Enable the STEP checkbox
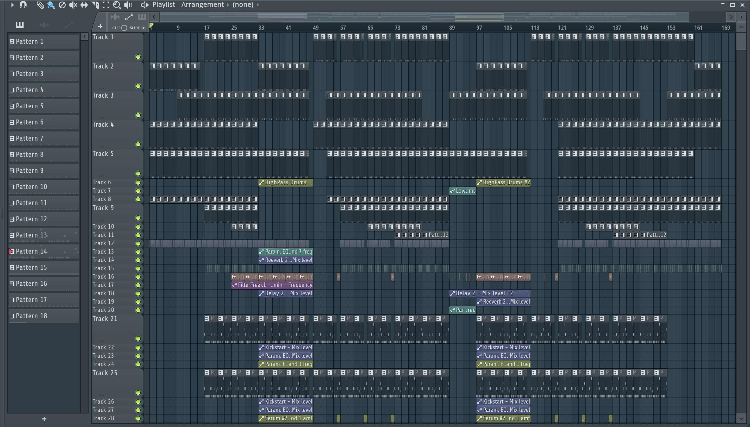Viewport: 750px width, 427px height. pos(124,28)
